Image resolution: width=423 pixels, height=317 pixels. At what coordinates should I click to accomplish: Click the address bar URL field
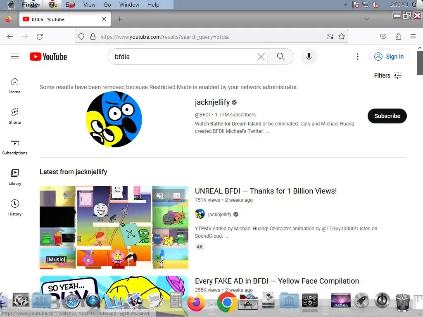[212, 37]
